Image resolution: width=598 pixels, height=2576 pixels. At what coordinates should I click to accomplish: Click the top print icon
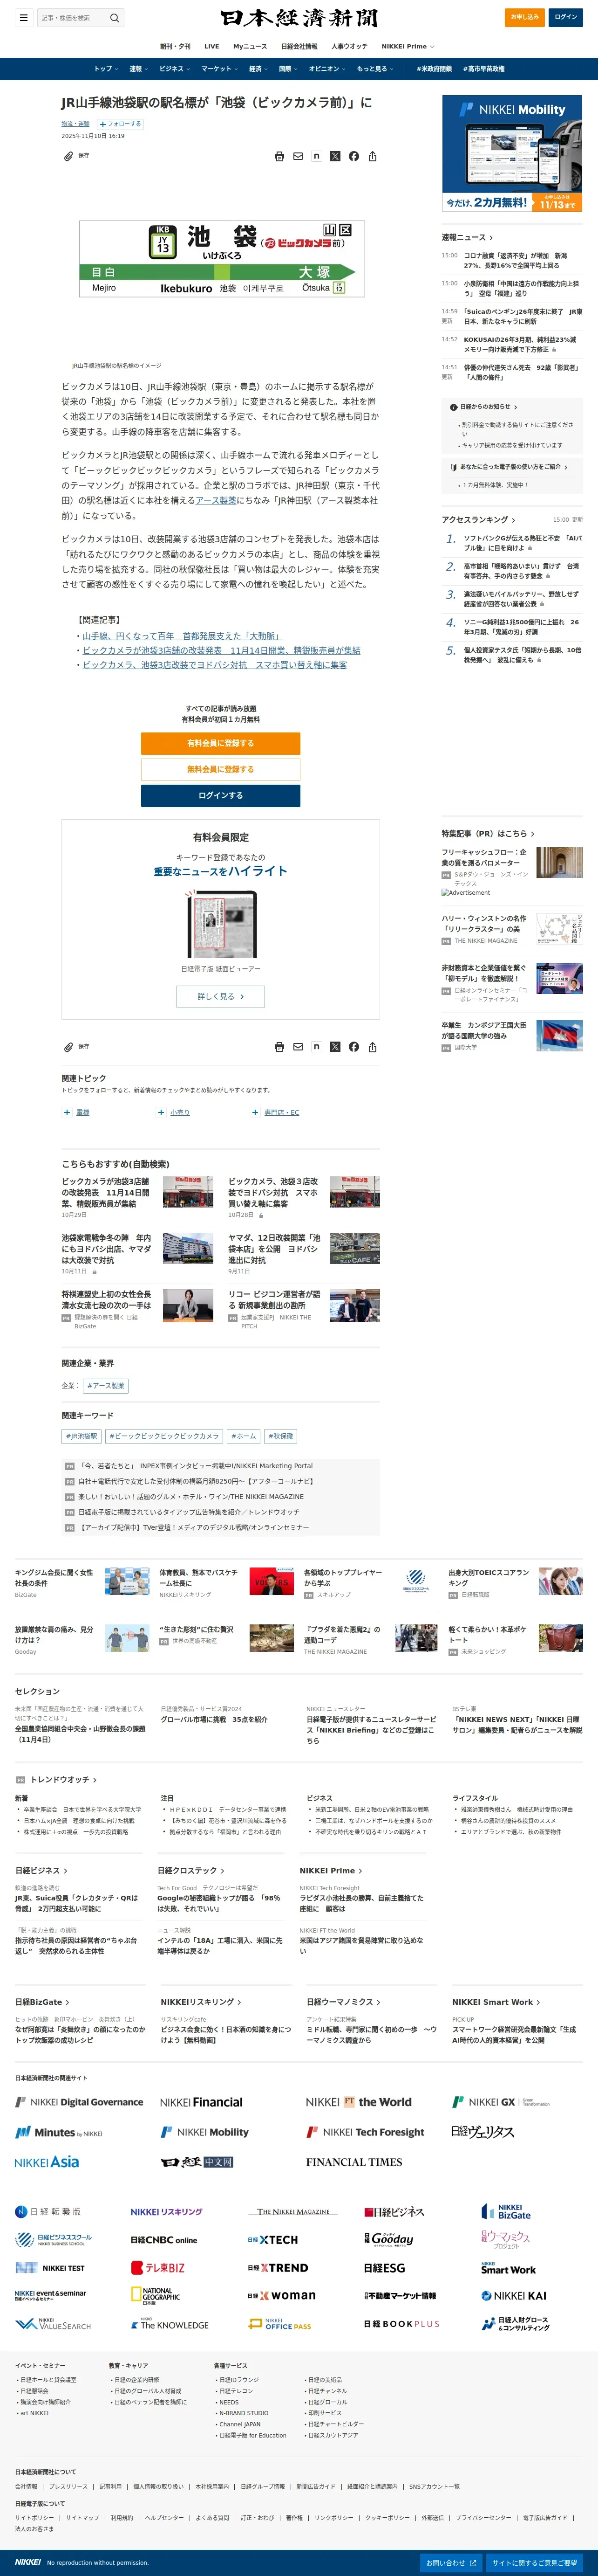point(279,156)
